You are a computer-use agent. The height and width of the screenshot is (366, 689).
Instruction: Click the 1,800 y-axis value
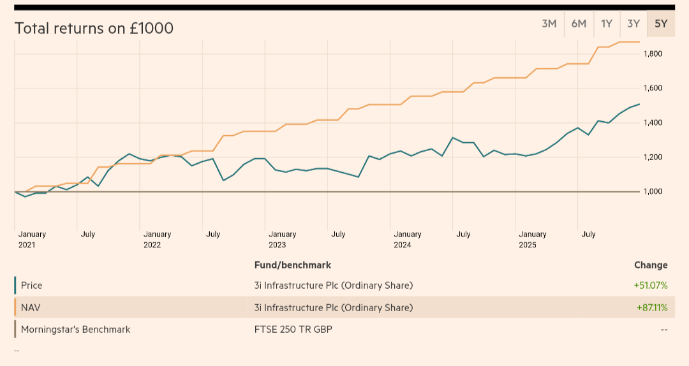point(653,54)
